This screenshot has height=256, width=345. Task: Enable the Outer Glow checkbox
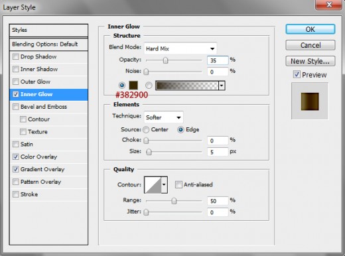coord(15,82)
